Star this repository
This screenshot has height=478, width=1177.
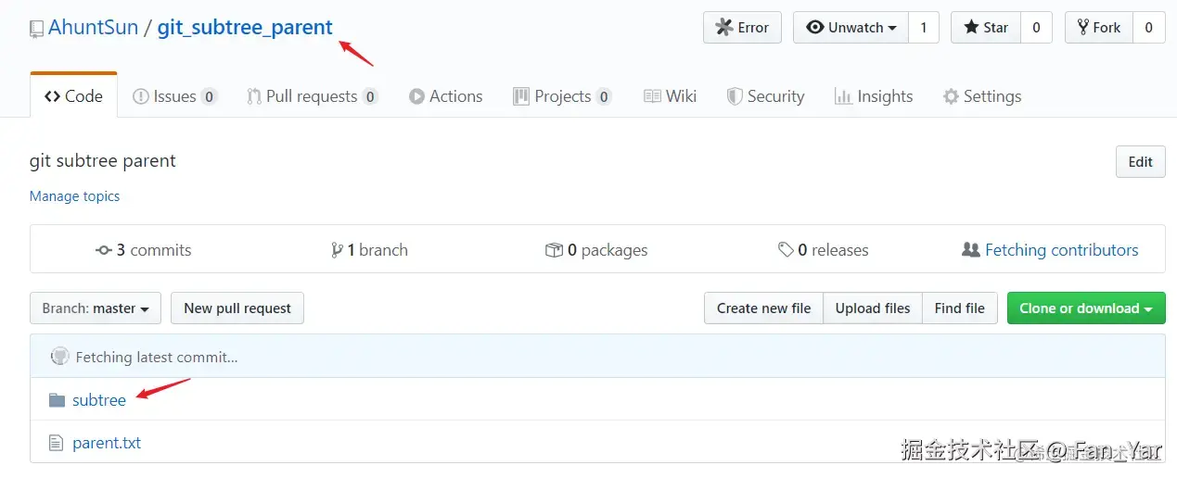point(986,28)
